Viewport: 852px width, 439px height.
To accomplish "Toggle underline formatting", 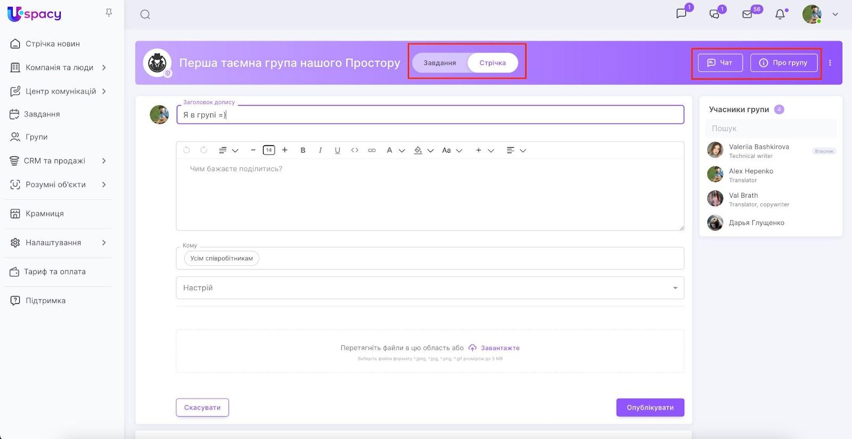I will [338, 150].
